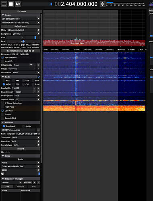This screenshot has height=201, width=153.
Task: Increase Bandwidth with the plus button
Action: 39,88
